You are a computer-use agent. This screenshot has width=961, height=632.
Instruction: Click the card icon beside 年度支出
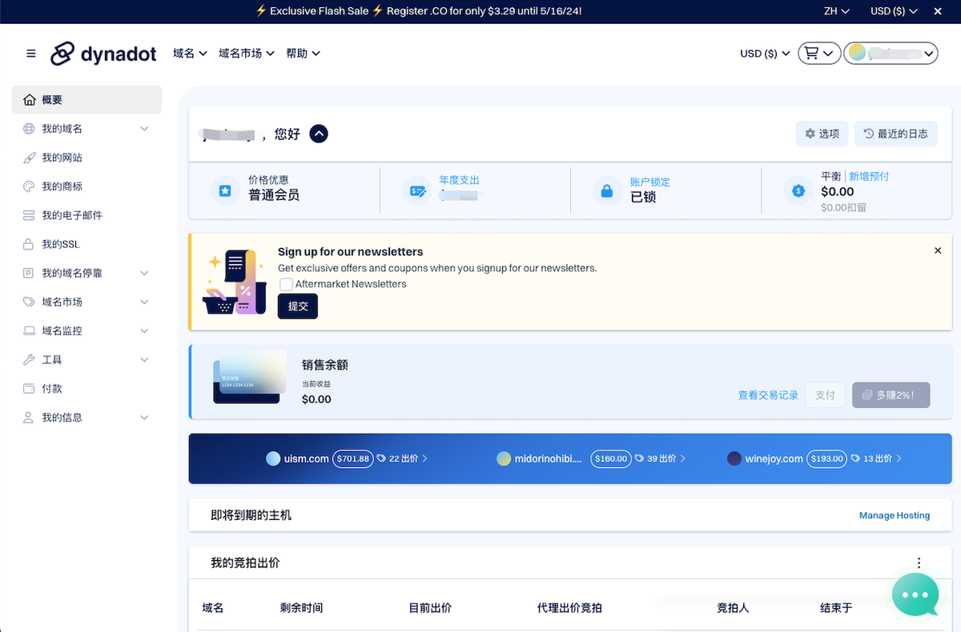point(417,191)
